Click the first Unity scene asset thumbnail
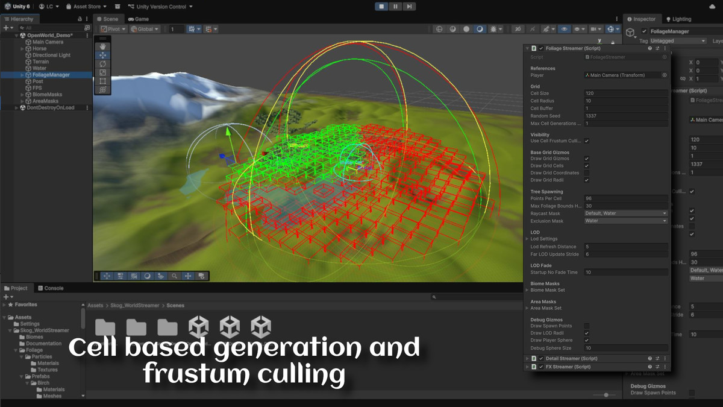This screenshot has width=723, height=407. click(198, 327)
